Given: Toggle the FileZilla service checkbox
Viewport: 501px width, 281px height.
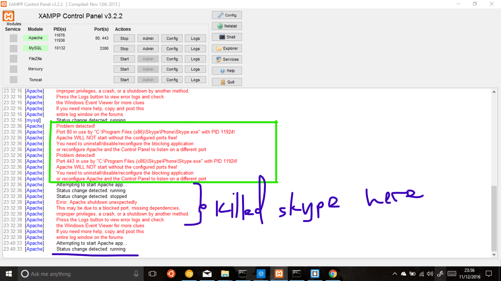Looking at the screenshot, I should [x=13, y=59].
